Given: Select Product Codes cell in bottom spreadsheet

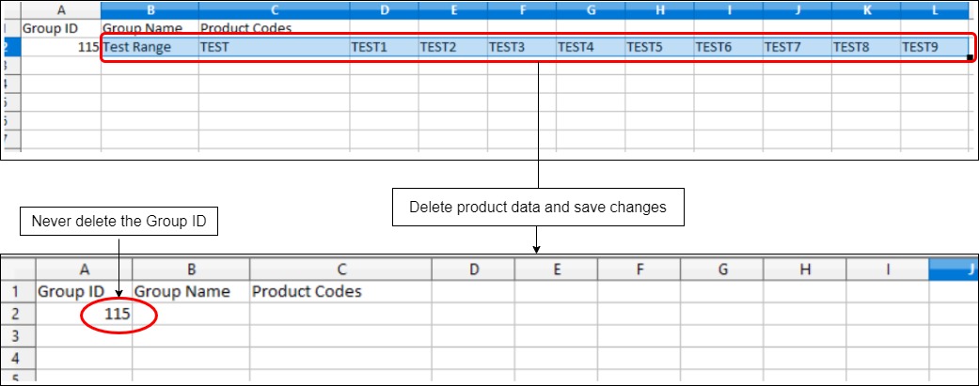Looking at the screenshot, I should click(x=339, y=292).
